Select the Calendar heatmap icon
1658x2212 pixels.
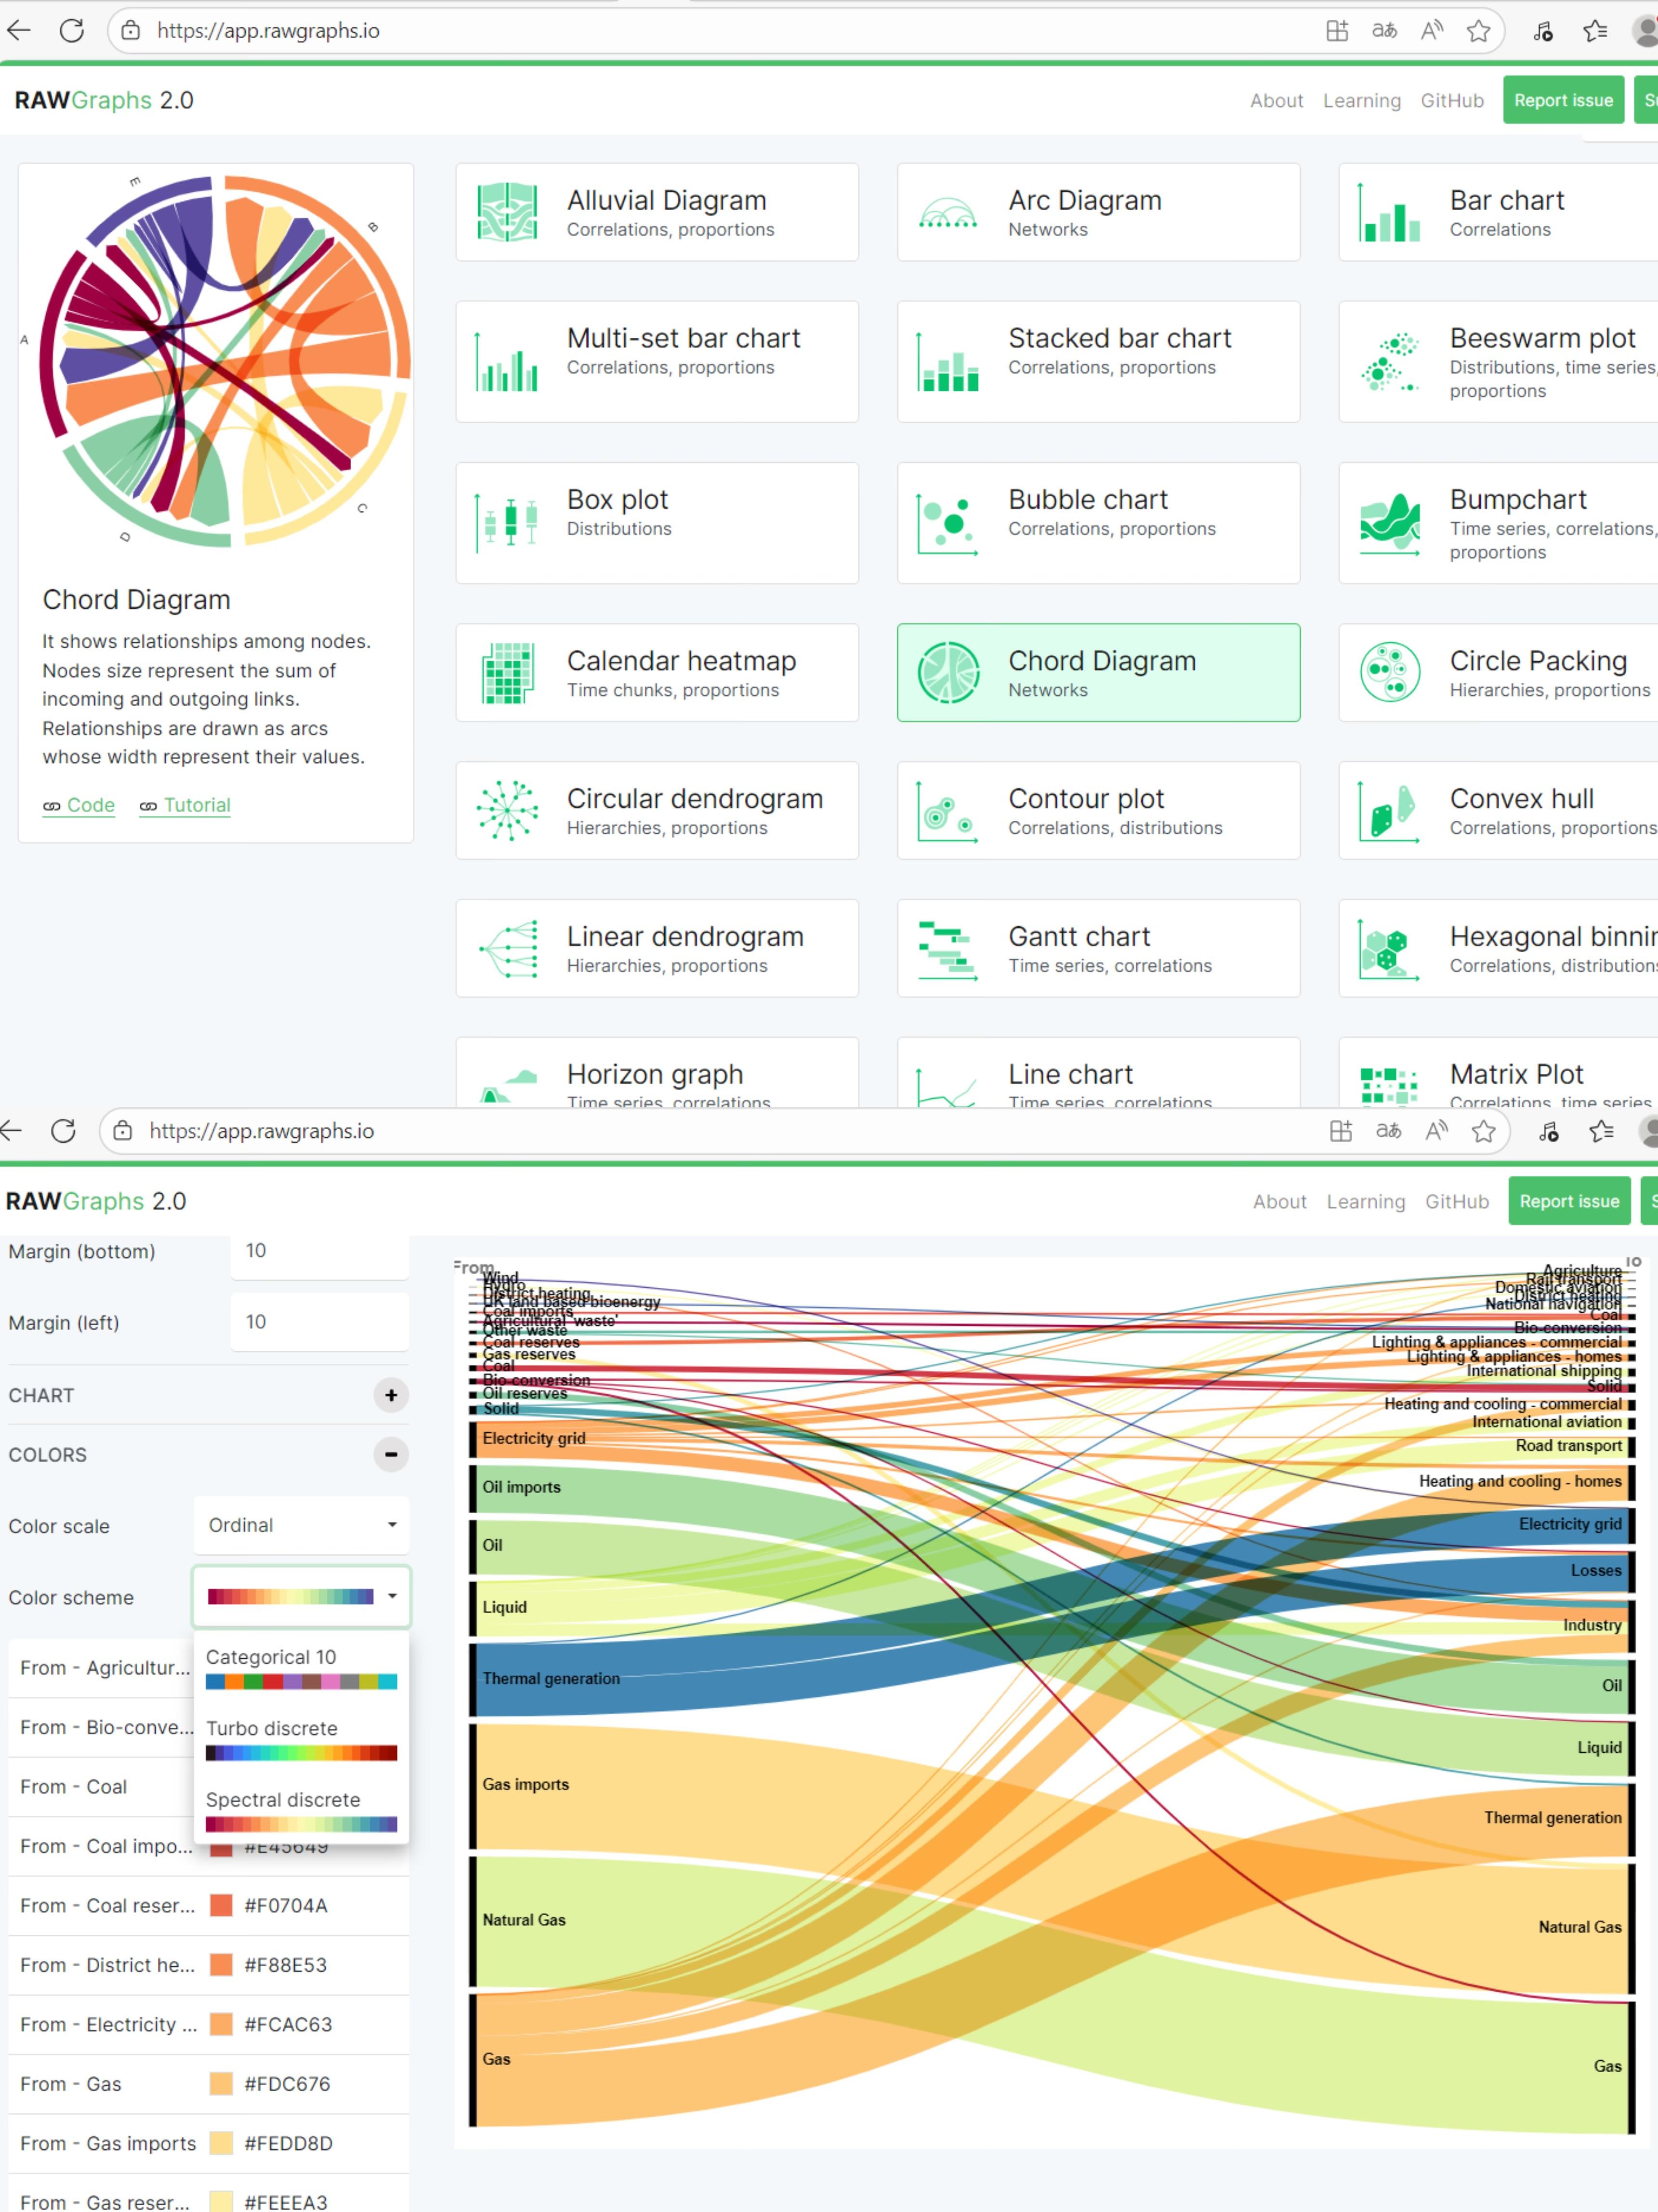tap(507, 673)
